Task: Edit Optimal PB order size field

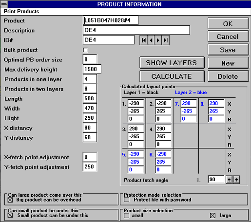Action: (90, 59)
